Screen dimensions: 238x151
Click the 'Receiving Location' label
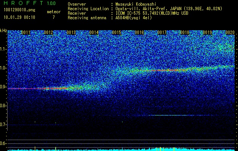(x=88, y=9)
